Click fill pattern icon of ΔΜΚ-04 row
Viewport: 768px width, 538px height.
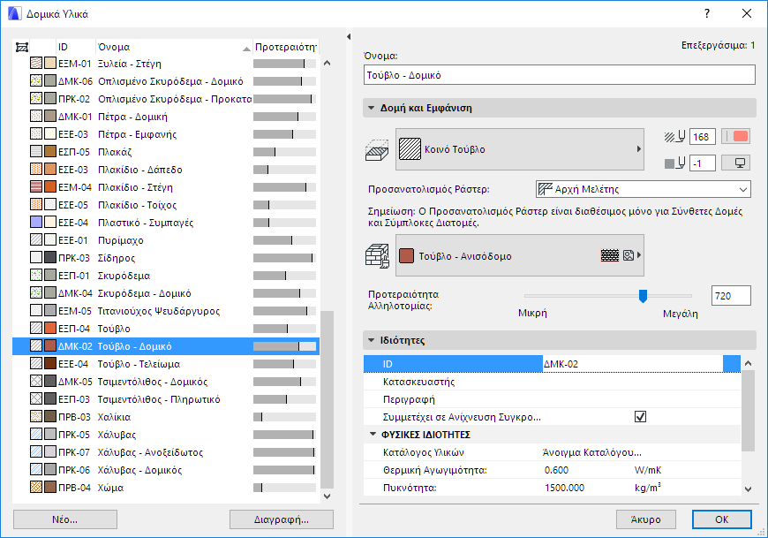36,293
